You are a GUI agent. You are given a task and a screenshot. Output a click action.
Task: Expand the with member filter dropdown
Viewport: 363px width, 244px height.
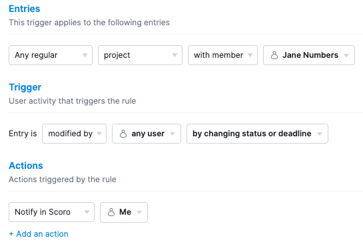(x=222, y=55)
